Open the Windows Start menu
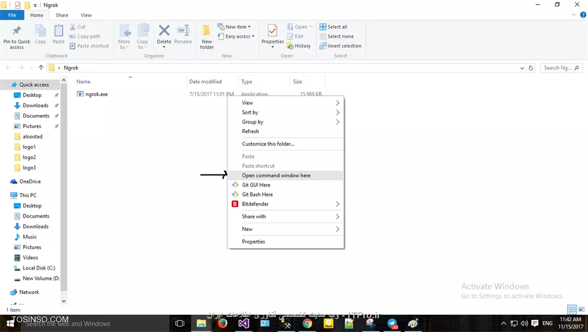This screenshot has width=588, height=332. [x=10, y=323]
